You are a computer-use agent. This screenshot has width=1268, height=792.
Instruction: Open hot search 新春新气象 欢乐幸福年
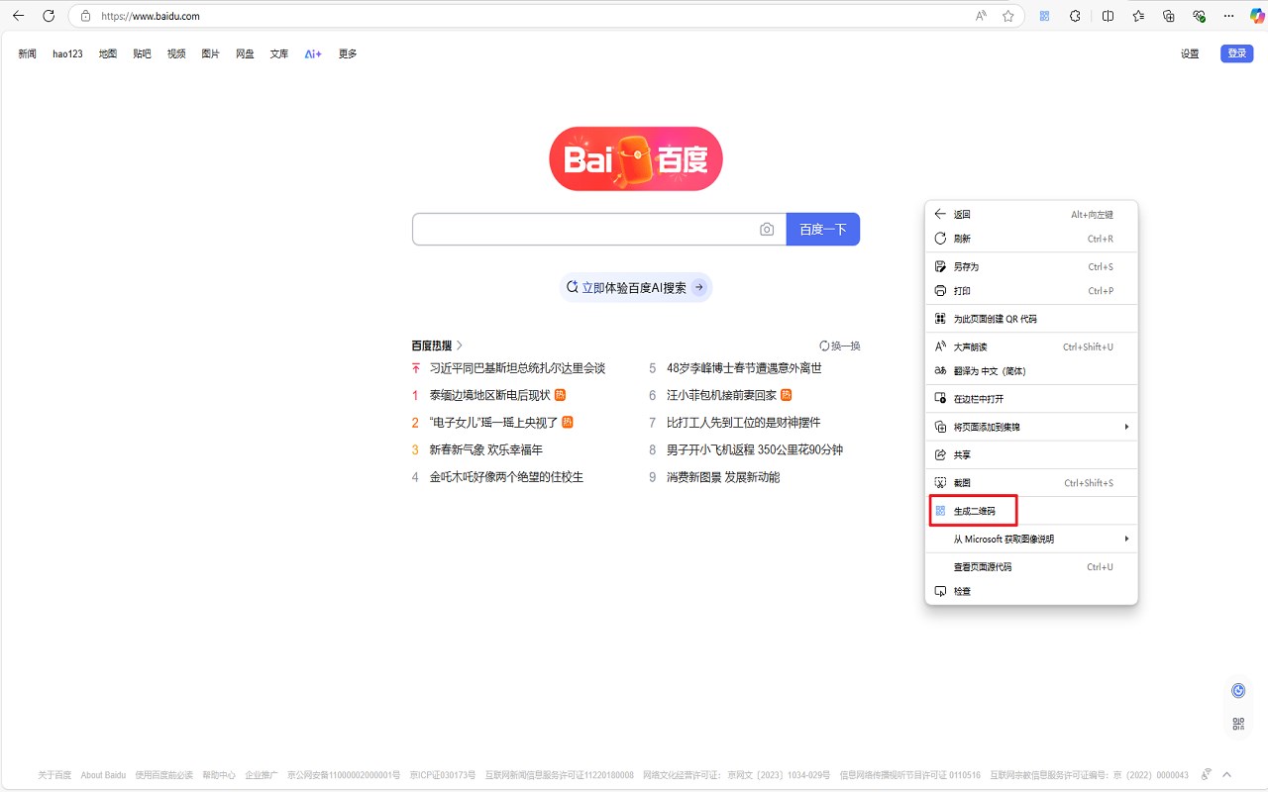485,449
